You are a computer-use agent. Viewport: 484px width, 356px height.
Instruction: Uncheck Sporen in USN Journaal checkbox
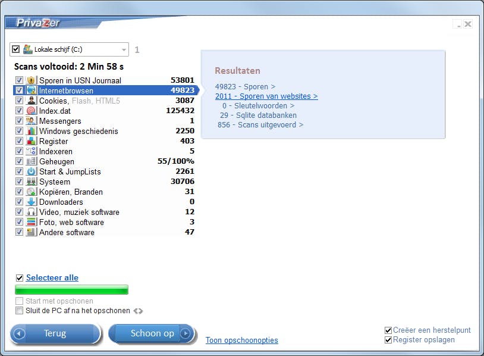point(19,80)
